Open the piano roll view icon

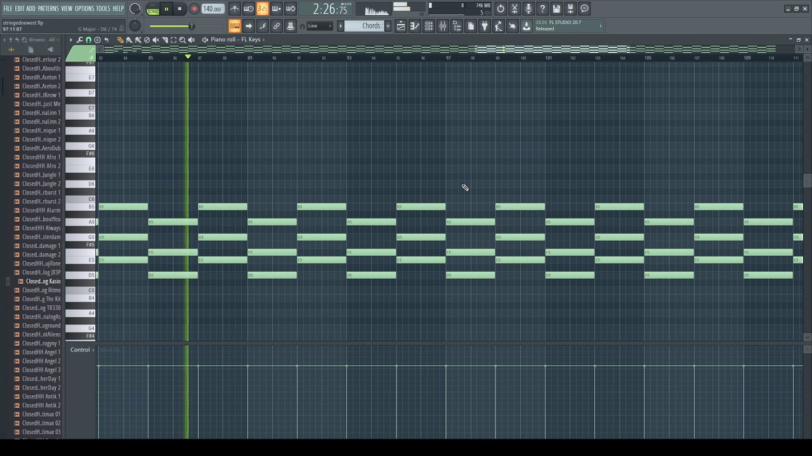click(x=415, y=26)
